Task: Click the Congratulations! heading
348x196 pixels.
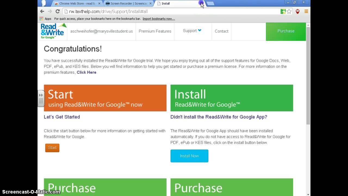Action: coord(73,49)
